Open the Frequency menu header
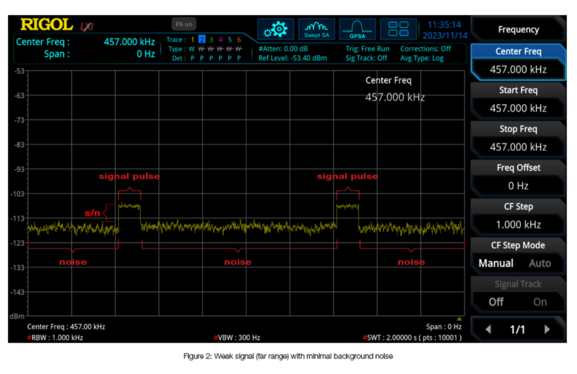Viewport: 577px width, 374px height. pos(518,29)
